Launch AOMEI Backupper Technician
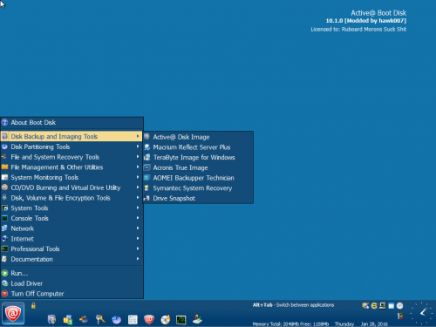 (198, 178)
